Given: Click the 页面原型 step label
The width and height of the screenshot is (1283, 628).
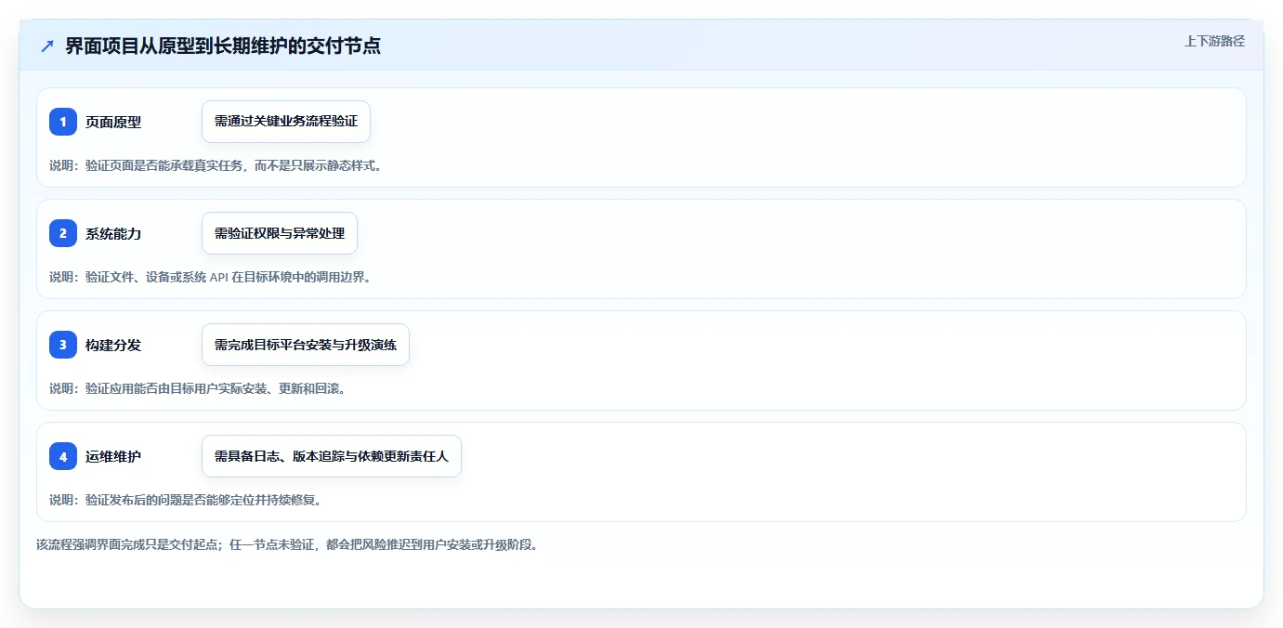Looking at the screenshot, I should [x=113, y=122].
